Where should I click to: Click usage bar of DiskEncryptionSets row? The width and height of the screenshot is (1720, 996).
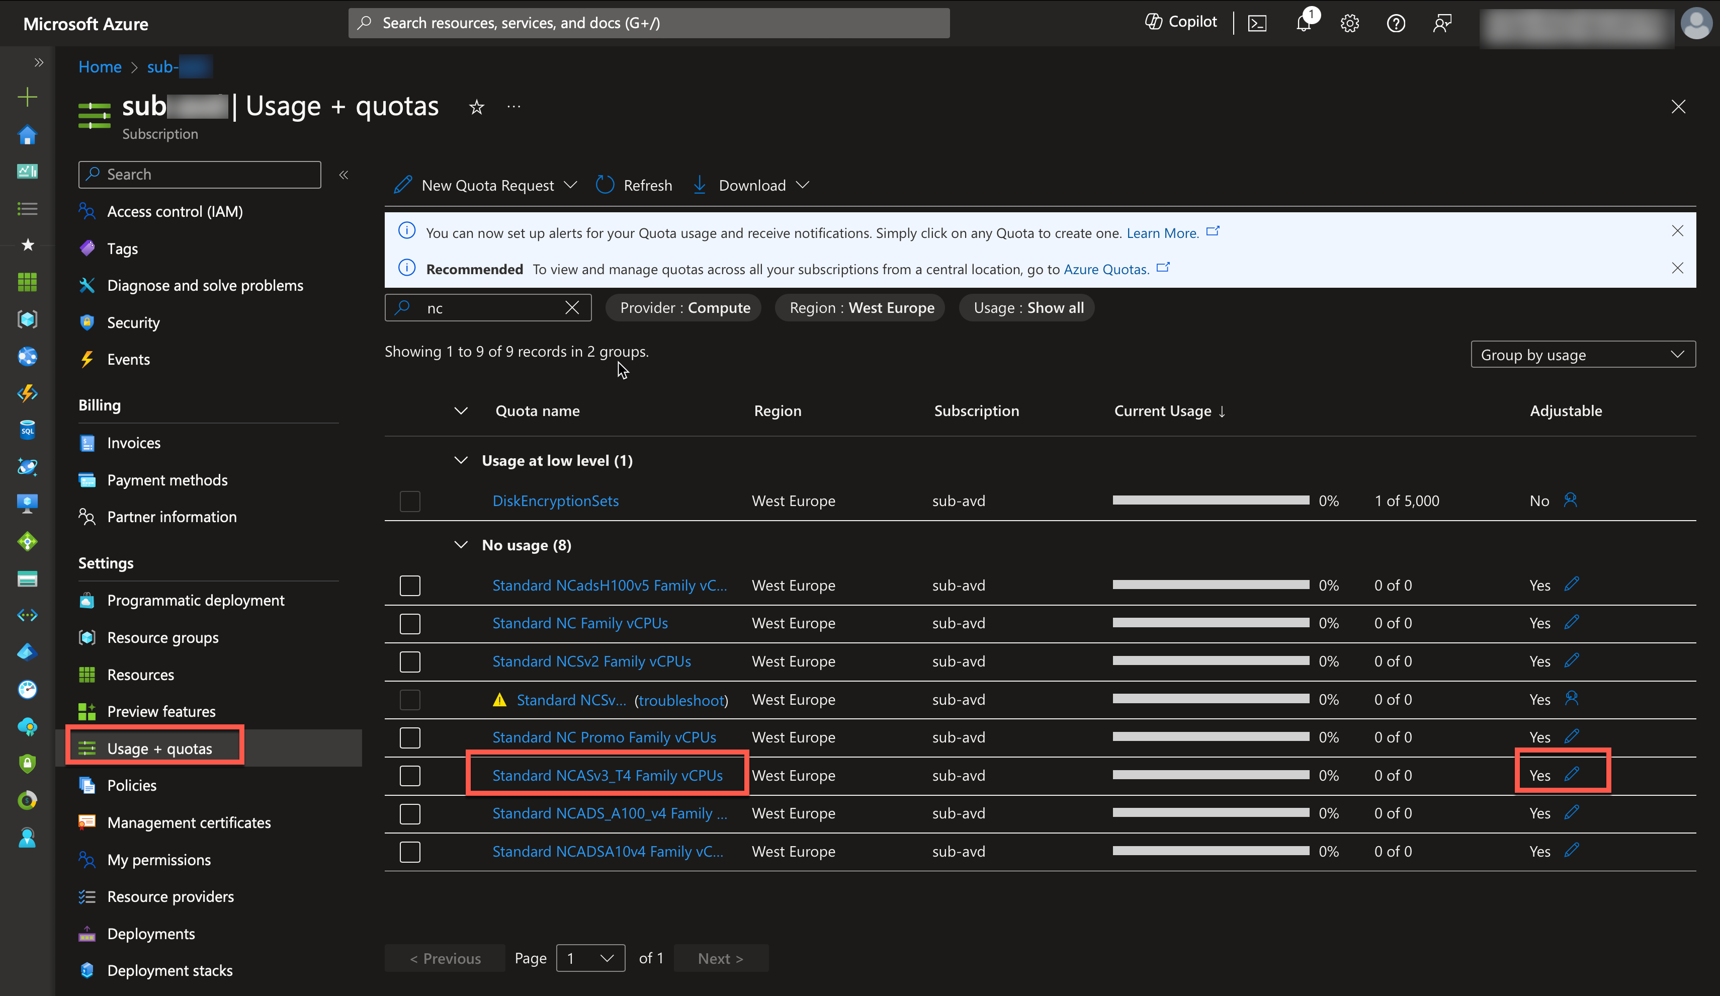pos(1210,500)
